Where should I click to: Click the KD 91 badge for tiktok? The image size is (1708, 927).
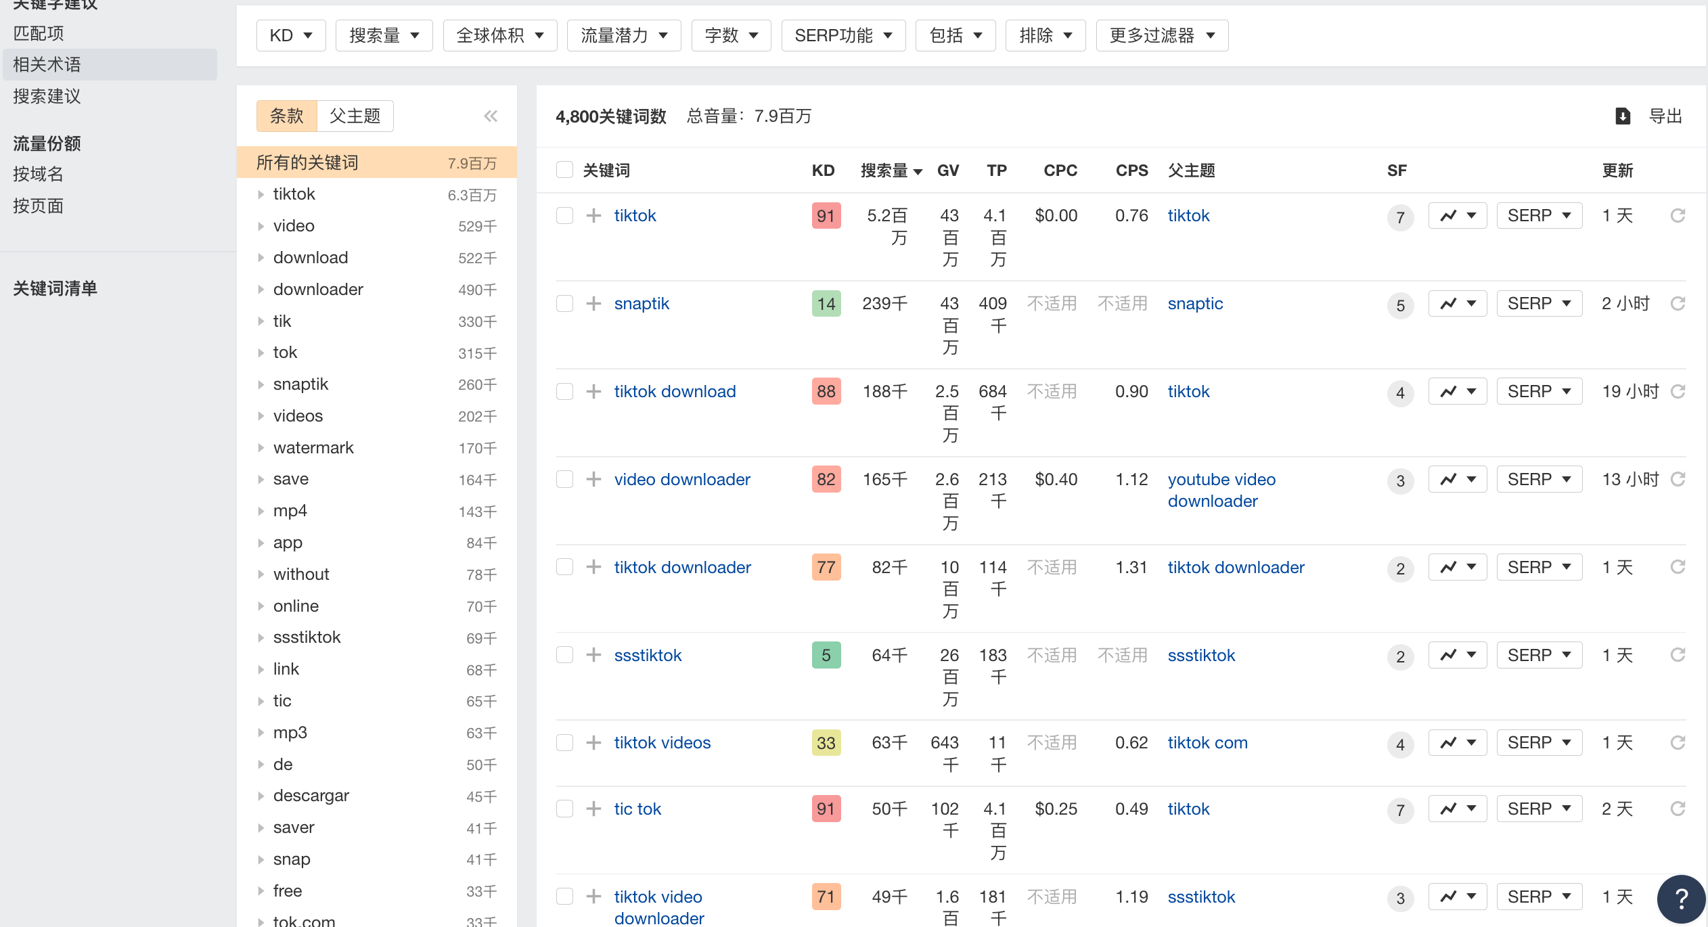point(826,216)
